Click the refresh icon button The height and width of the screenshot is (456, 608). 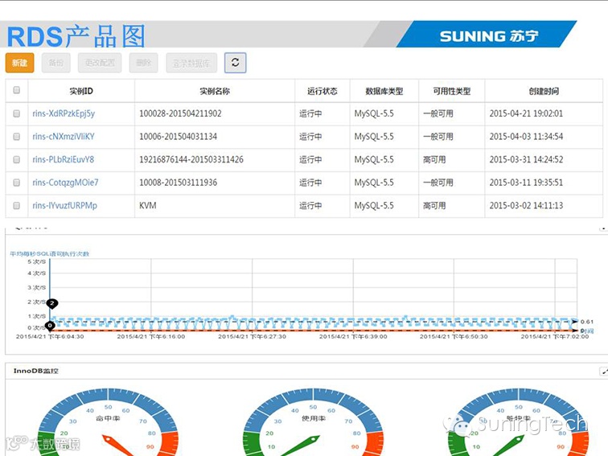235,63
